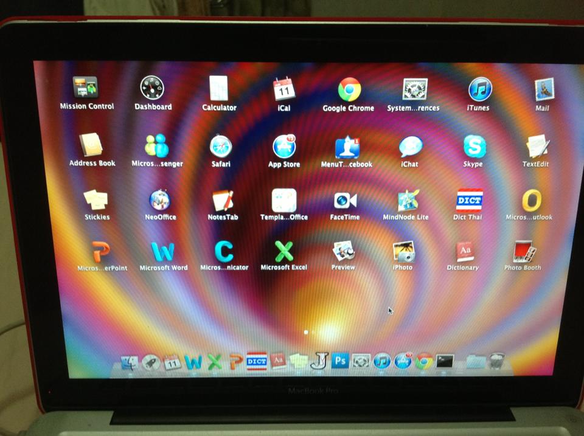Open the FaceTime app
Image resolution: width=584 pixels, height=436 pixels.
pyautogui.click(x=345, y=201)
